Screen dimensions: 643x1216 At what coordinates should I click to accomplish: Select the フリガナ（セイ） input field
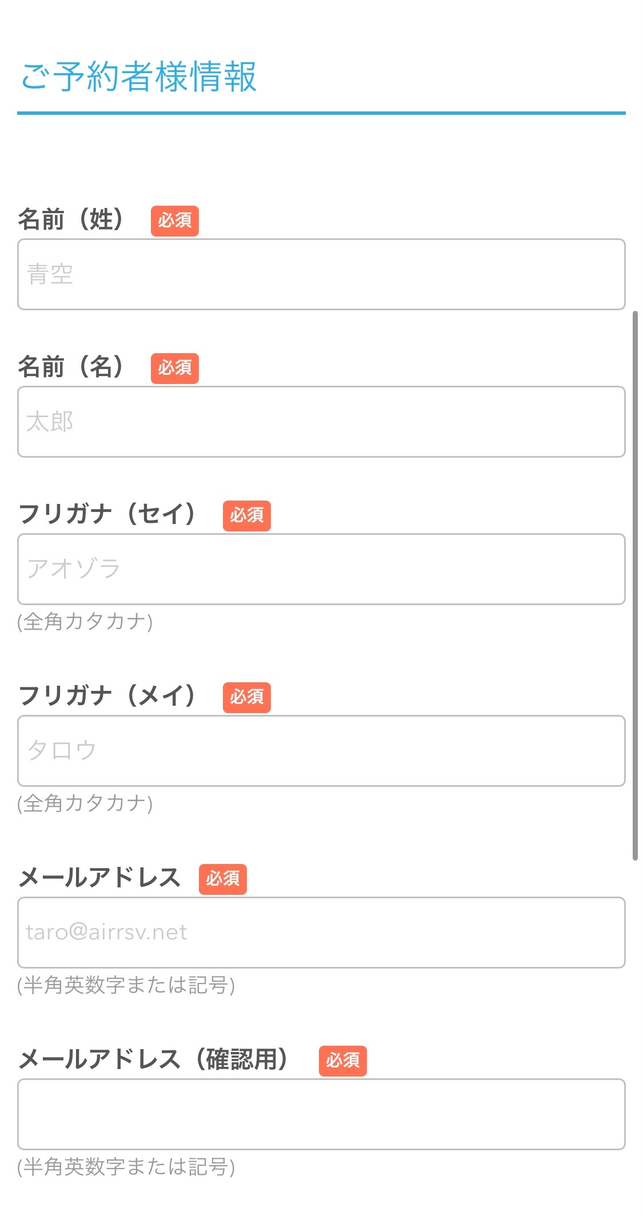321,569
